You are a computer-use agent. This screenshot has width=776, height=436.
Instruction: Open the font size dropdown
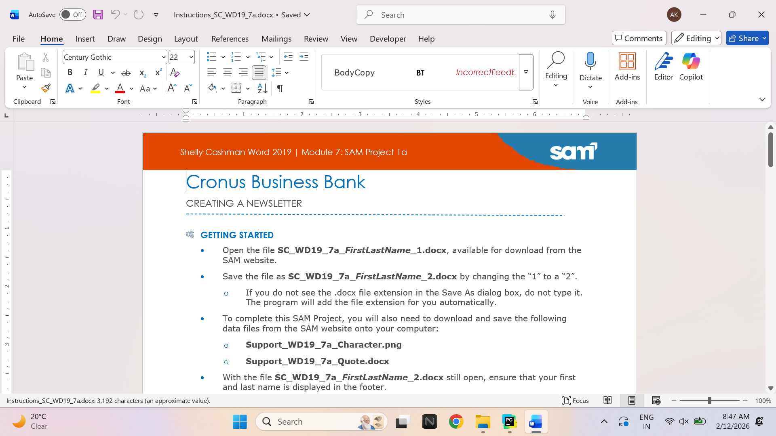191,57
